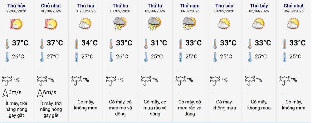This screenshot has height=123, width=312.
Task: Open the Chủ nhật 06/09/2026 day header
Action: coord(294,8)
